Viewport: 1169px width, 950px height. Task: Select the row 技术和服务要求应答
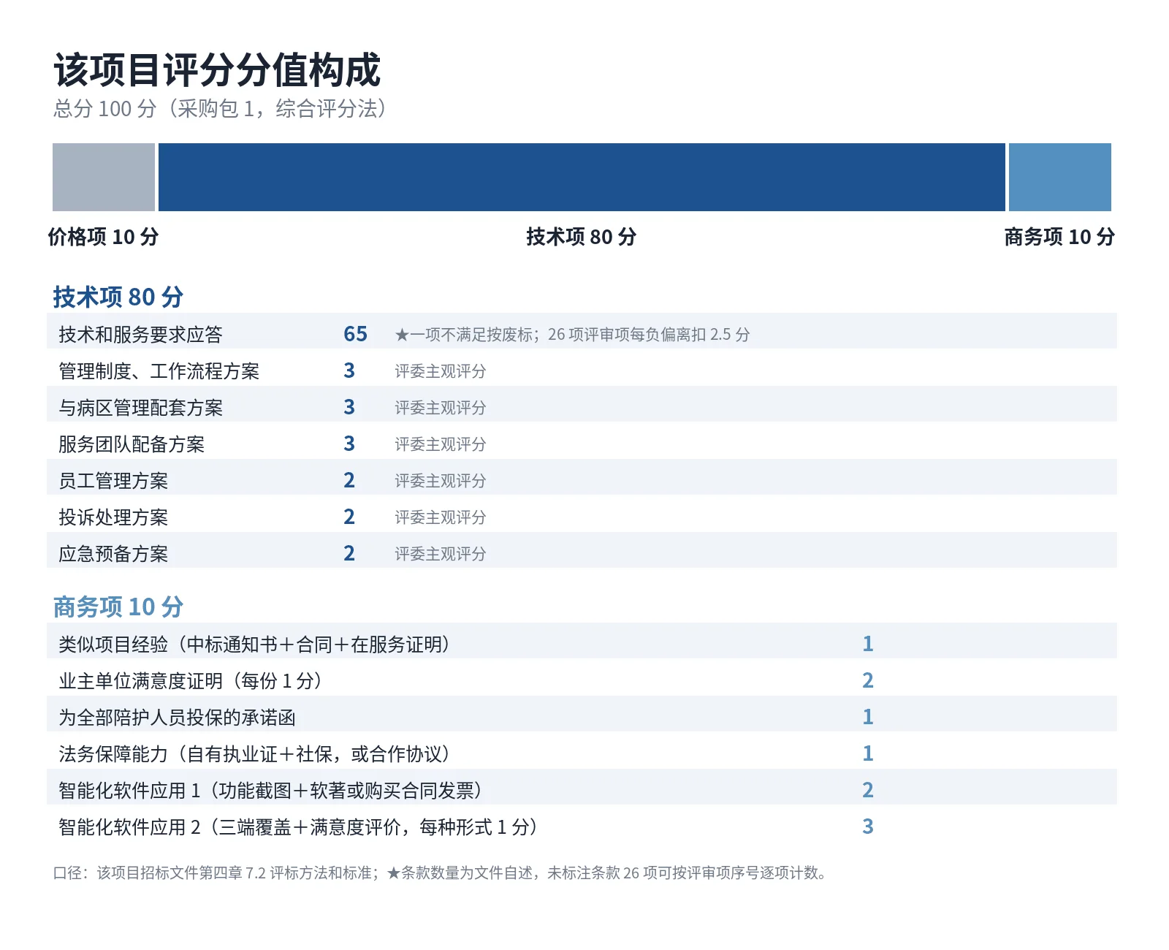(x=582, y=331)
